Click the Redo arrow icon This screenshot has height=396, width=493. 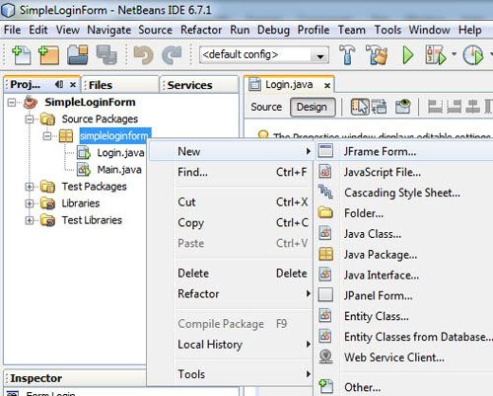tap(172, 55)
